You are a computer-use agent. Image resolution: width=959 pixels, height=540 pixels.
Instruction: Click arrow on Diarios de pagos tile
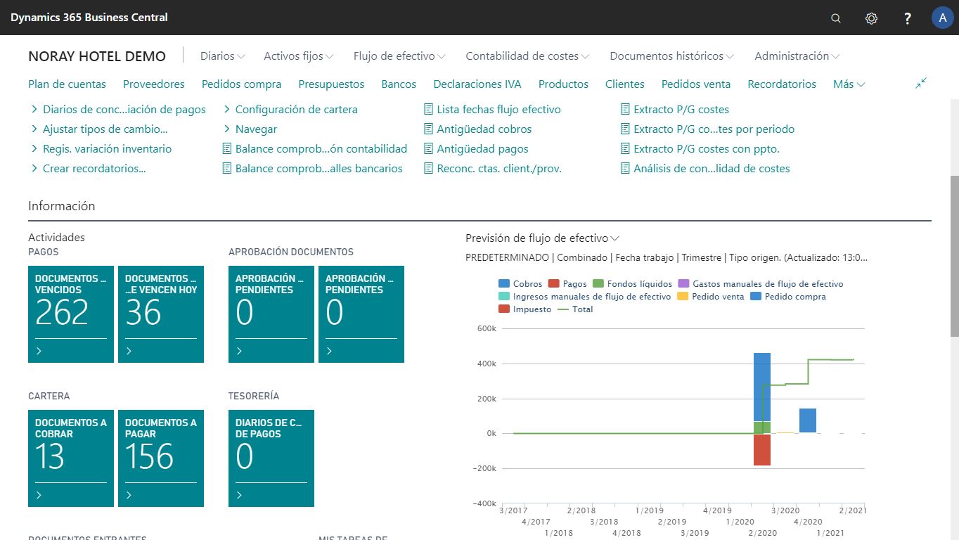(239, 495)
